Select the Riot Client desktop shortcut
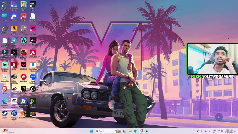The height and width of the screenshot is (134, 238). point(23,78)
